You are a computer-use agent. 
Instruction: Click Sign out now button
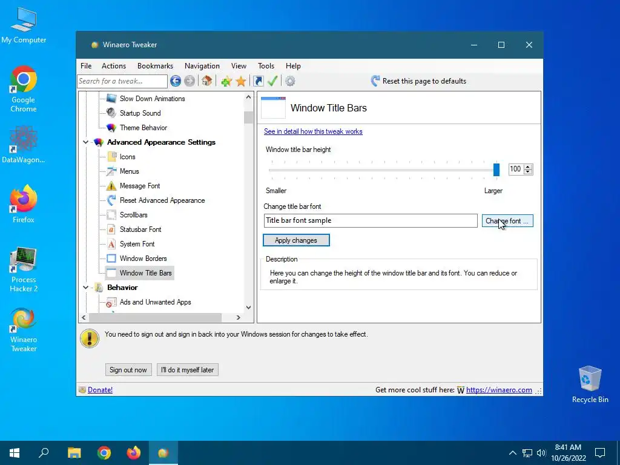coord(128,370)
